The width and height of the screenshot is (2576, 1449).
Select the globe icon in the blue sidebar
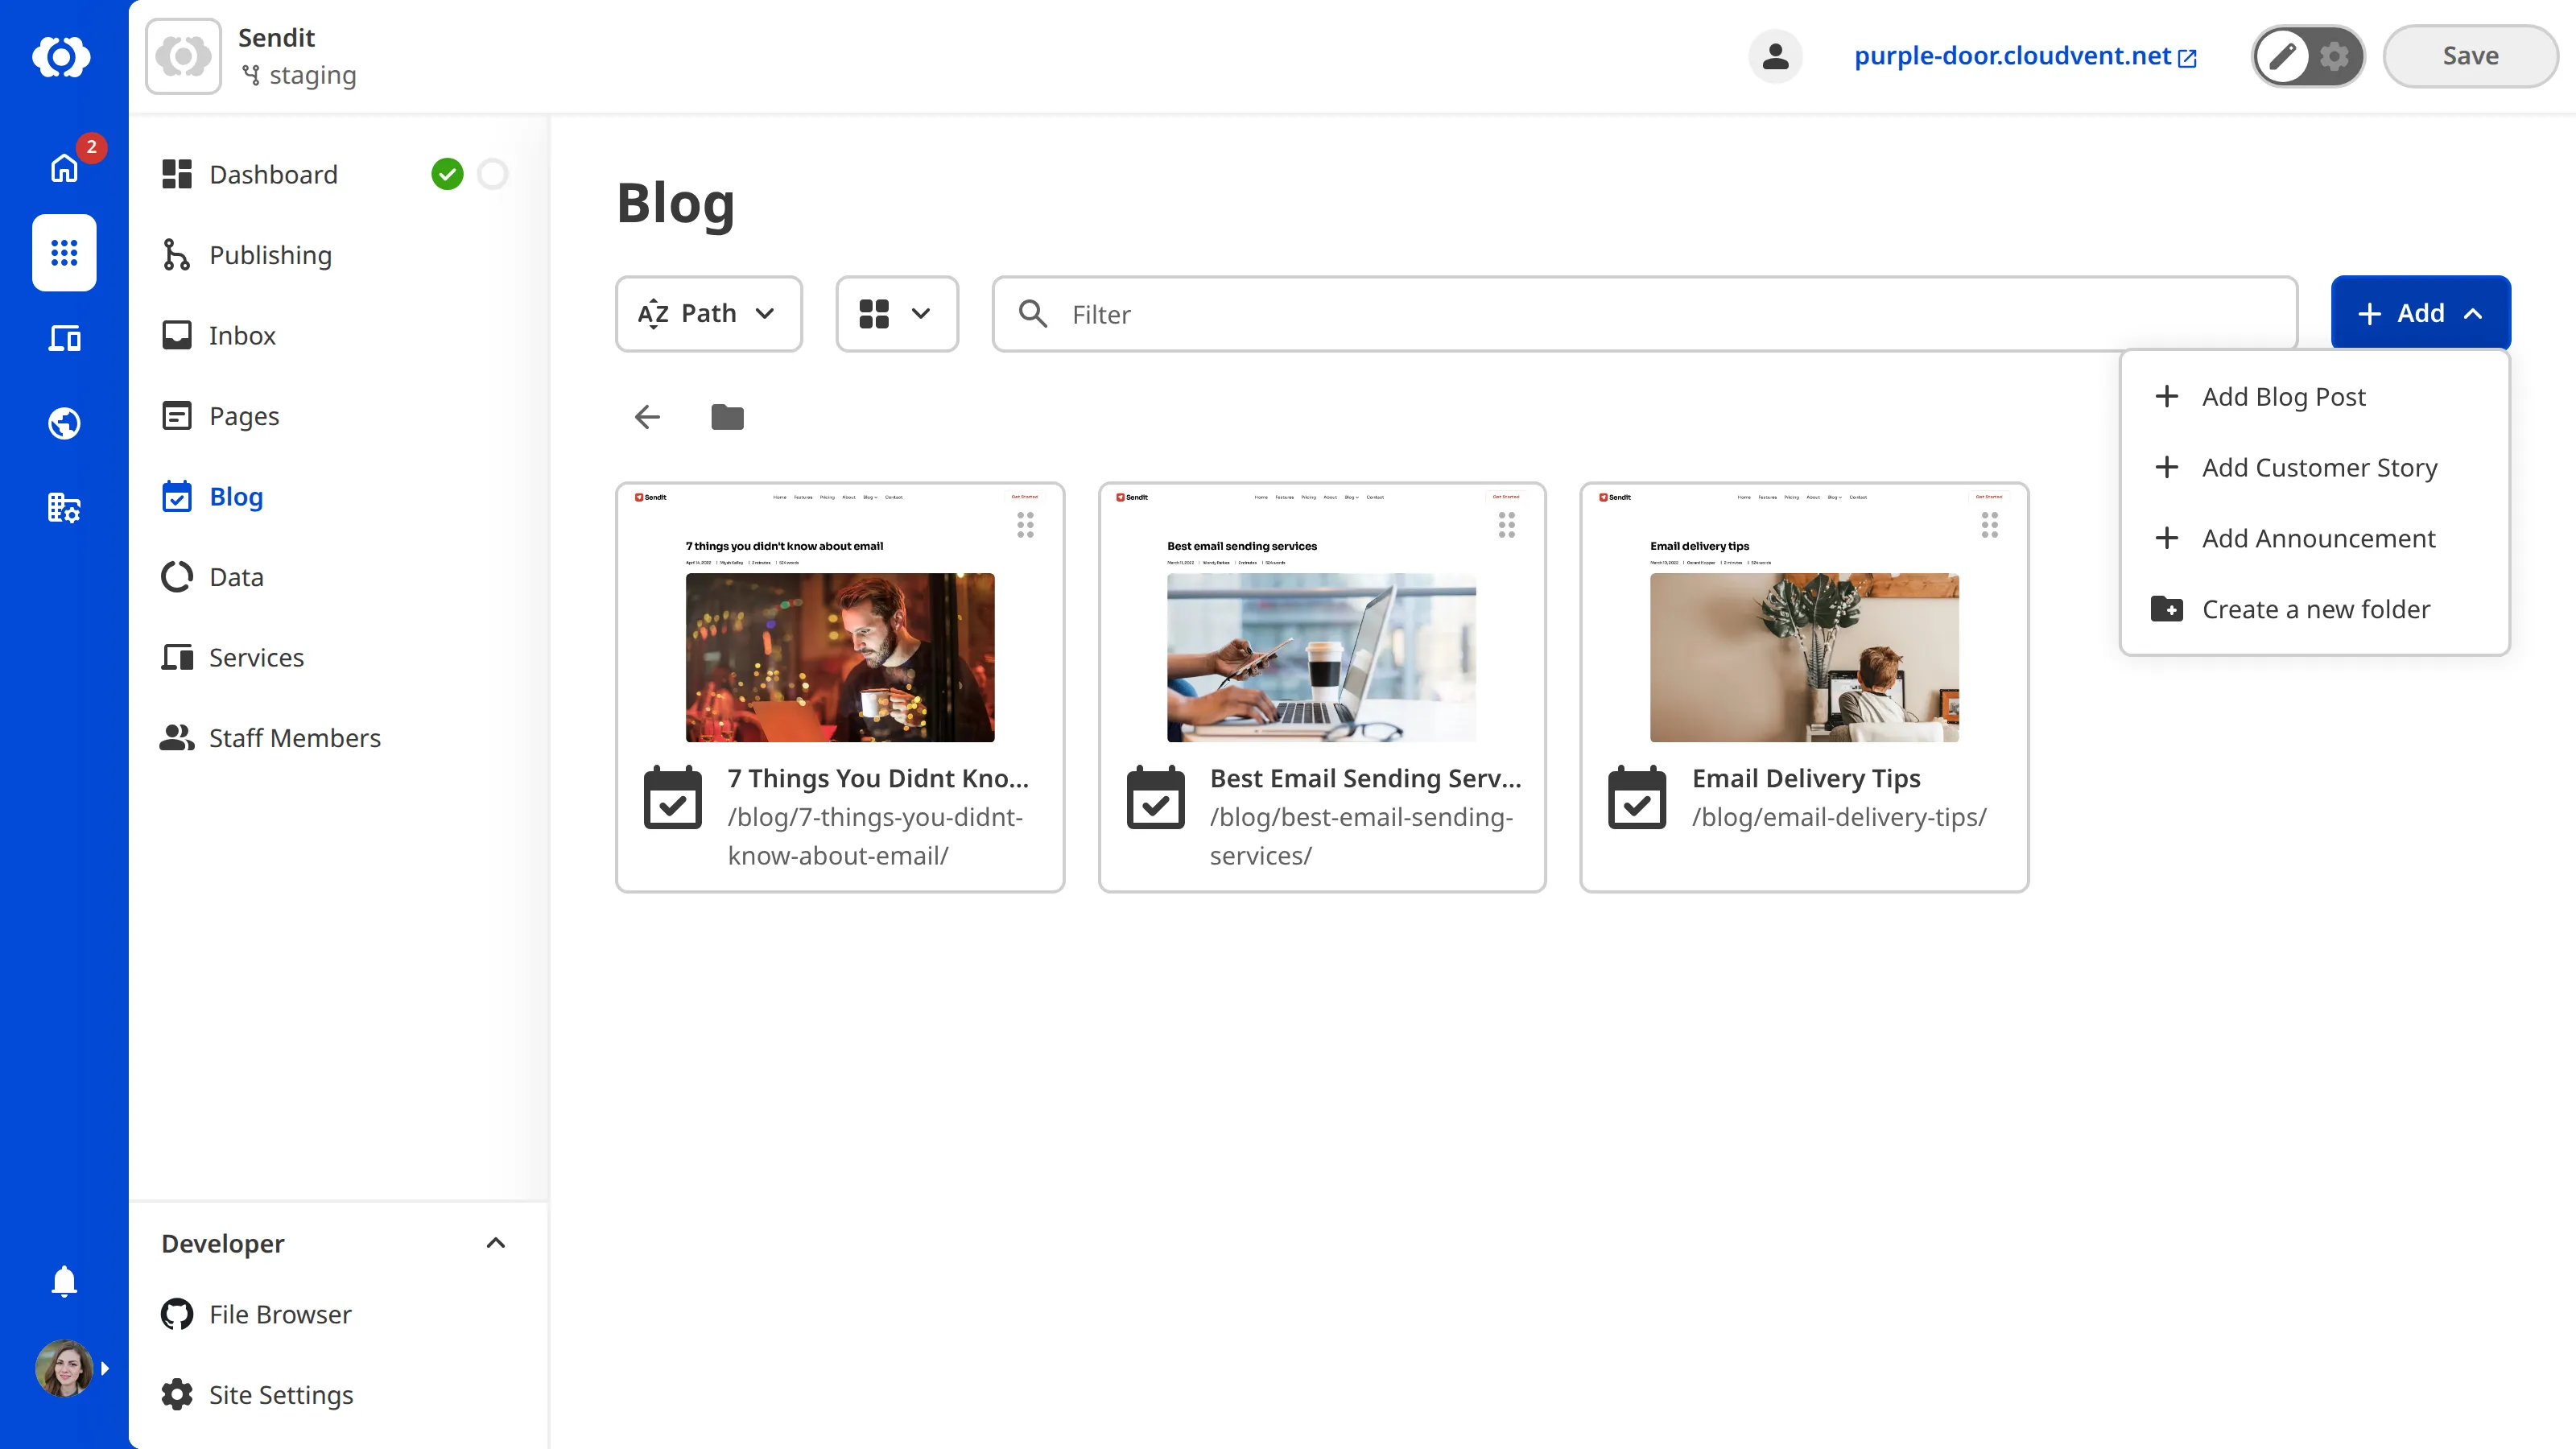[63, 423]
